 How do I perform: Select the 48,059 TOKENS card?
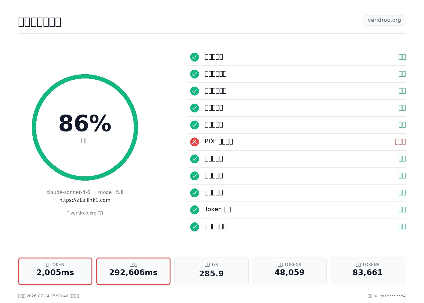pyautogui.click(x=290, y=271)
